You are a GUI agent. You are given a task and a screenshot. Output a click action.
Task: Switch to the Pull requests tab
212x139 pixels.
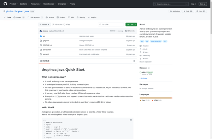35,17
